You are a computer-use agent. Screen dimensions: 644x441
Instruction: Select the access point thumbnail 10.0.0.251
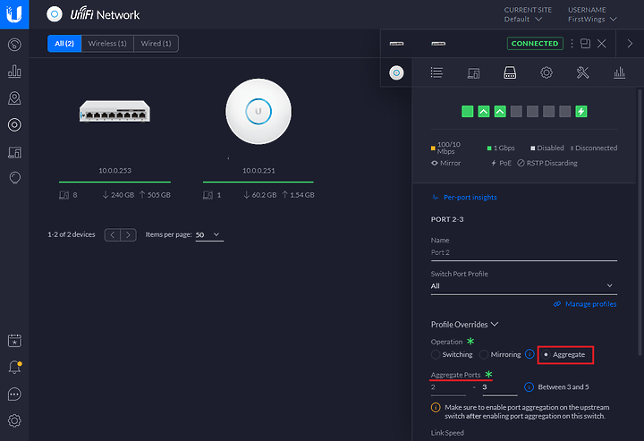258,111
